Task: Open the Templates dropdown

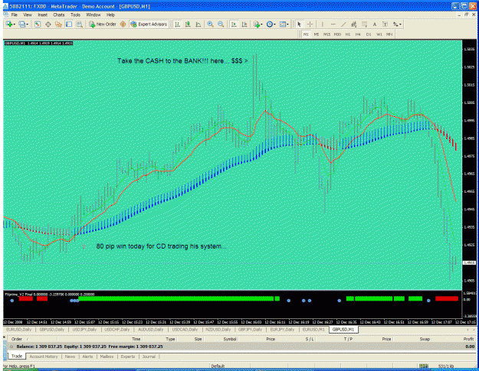Action: (x=284, y=24)
